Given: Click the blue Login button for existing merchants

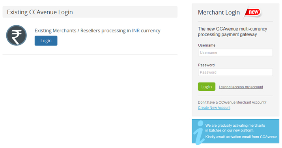Looking at the screenshot, I should pos(46,41).
